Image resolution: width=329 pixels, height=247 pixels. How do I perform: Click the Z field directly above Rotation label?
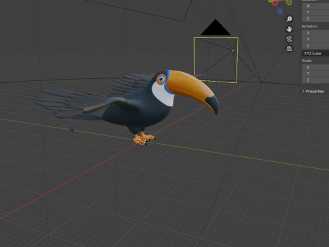pos(315,19)
